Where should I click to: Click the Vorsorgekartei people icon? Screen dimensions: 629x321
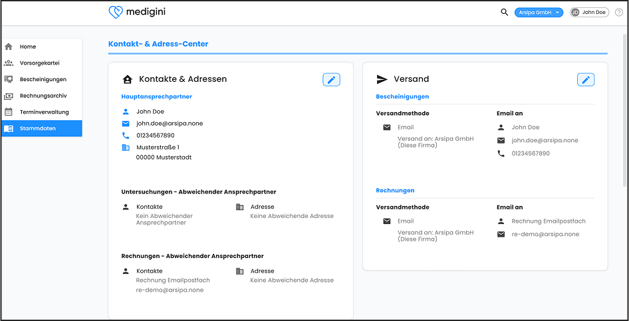(x=9, y=63)
